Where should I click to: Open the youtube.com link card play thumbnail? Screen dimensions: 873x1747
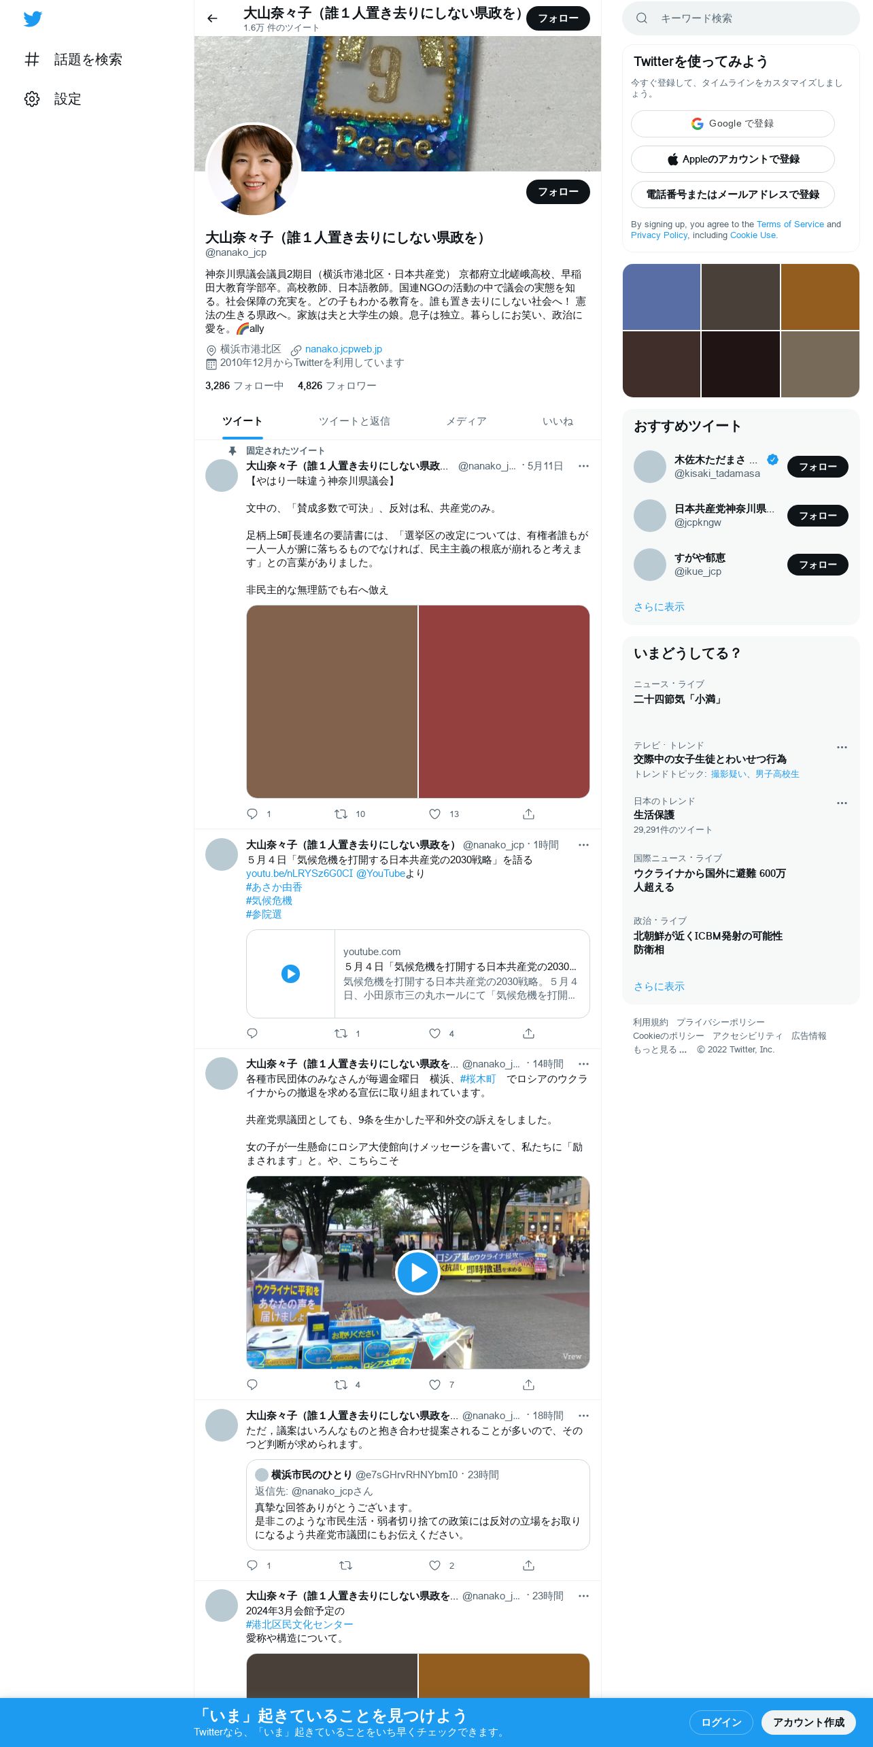click(290, 974)
